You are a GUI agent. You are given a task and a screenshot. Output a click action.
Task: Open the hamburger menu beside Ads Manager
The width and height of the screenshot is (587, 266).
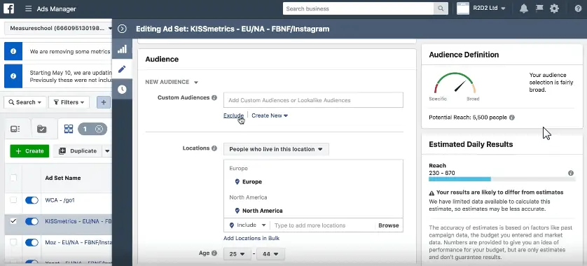tap(29, 8)
